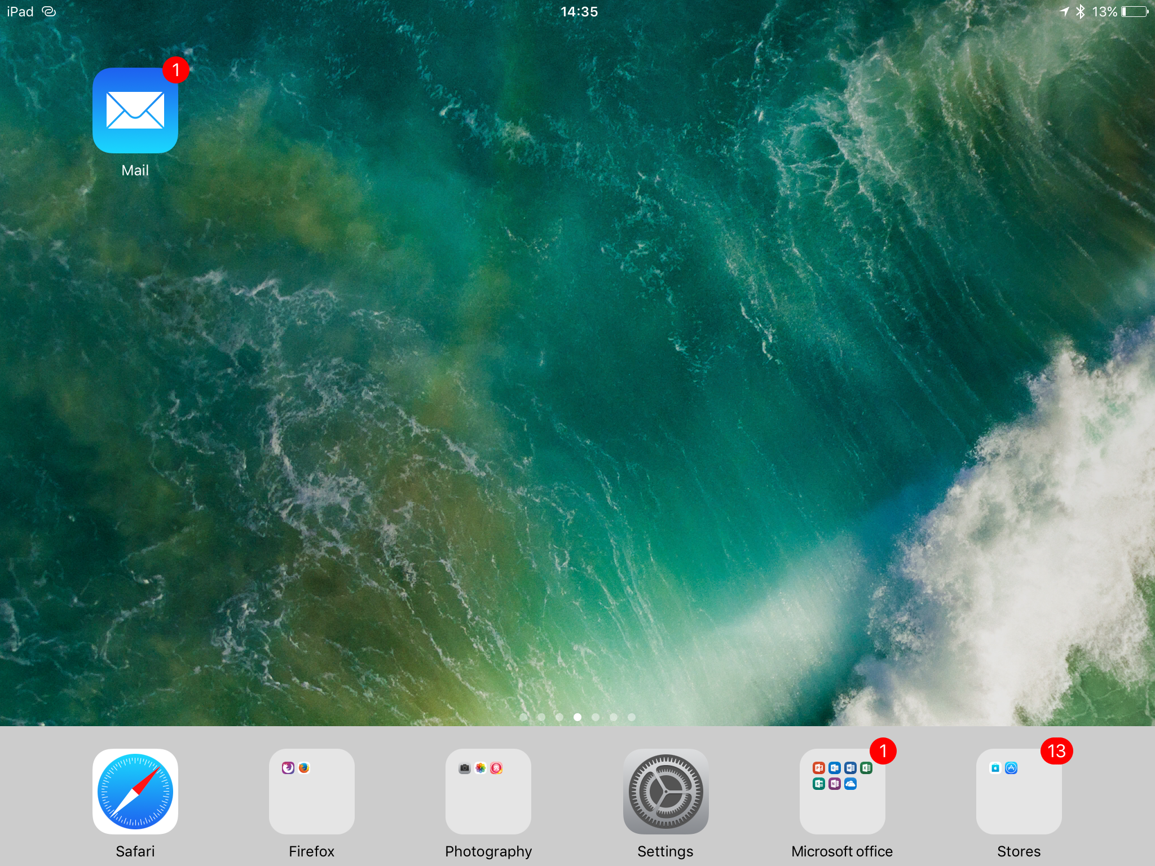The width and height of the screenshot is (1155, 866).
Task: Open the Stores folder
Action: click(1019, 791)
